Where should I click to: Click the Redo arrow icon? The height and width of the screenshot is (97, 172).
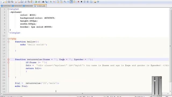coord(39,2)
